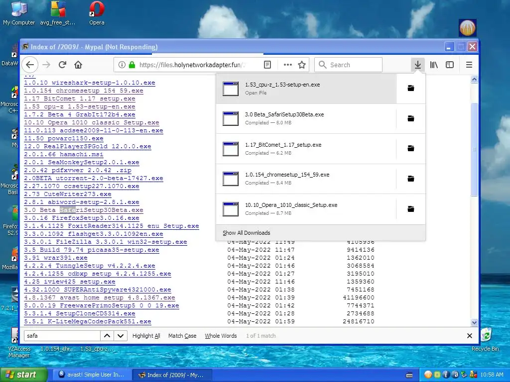Select 10.10_Opera_1010_classic_Setup.exe download entry

click(x=306, y=209)
